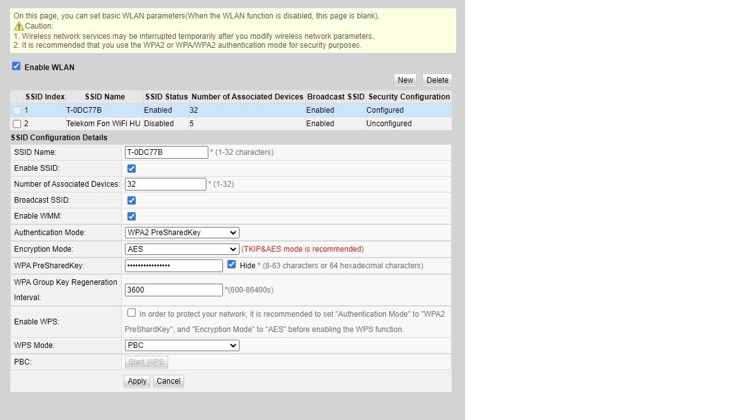The width and height of the screenshot is (734, 420).
Task: Click the Delete SSID button
Action: point(437,80)
